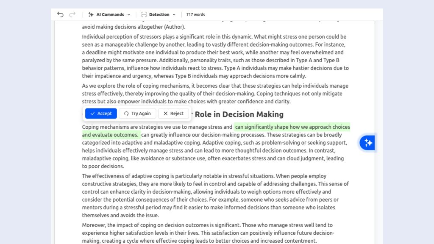Click Try Again to regenerate the suggestion

[137, 114]
